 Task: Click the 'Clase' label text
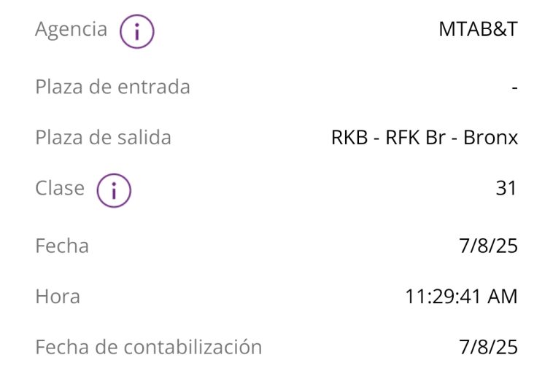coord(60,188)
